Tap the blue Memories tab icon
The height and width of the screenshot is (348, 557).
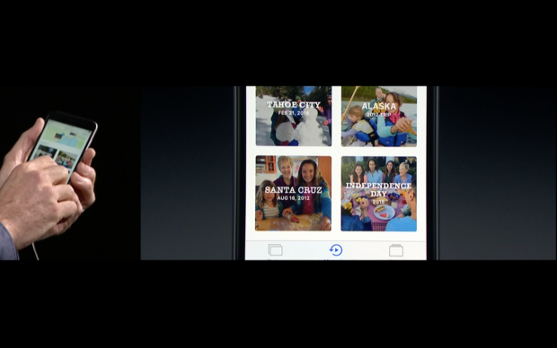click(x=336, y=250)
